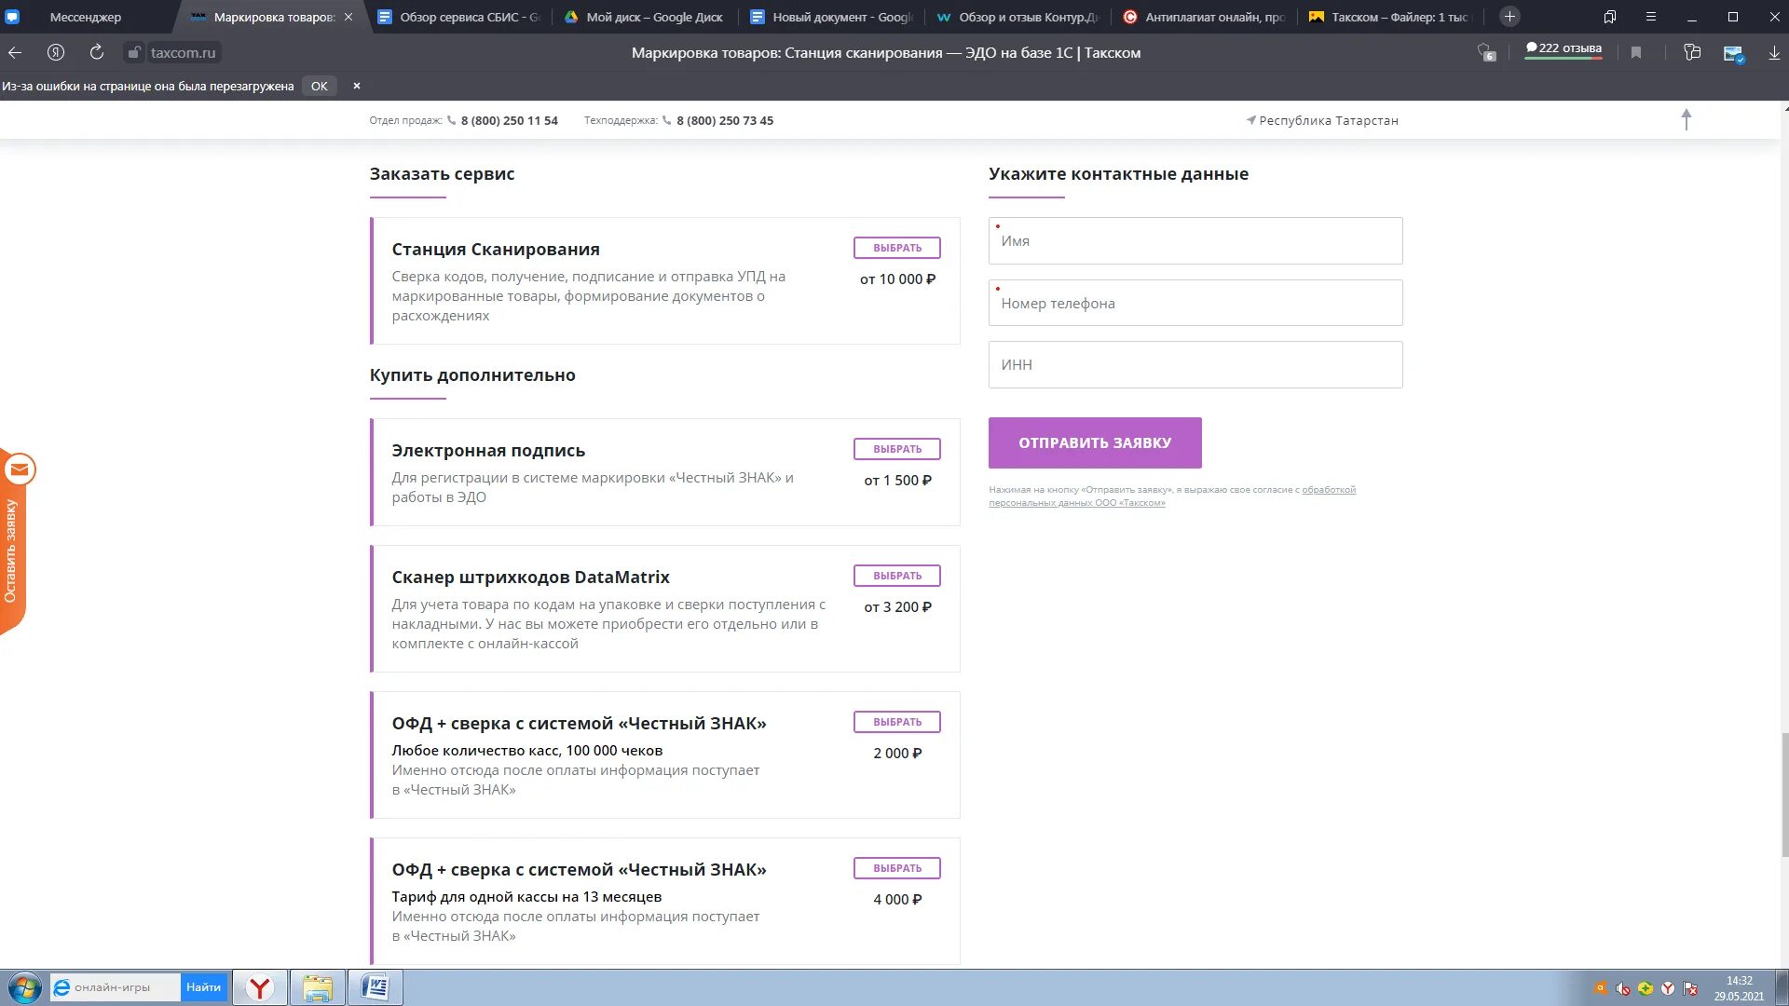
Task: Open the orange envelope request widget
Action: pyautogui.click(x=19, y=470)
